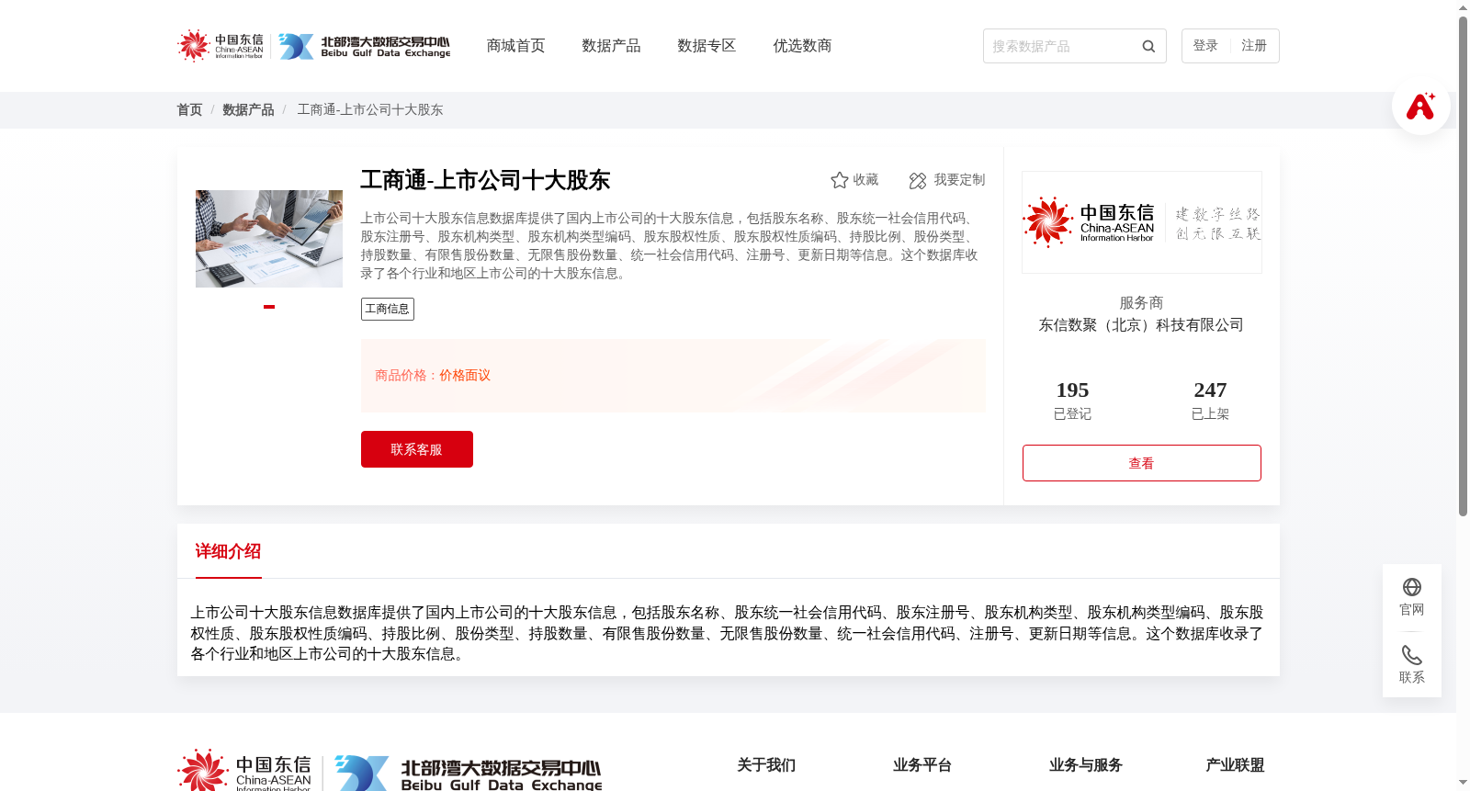Select 优选数商 in the top navigation
The height and width of the screenshot is (791, 1470).
point(802,46)
